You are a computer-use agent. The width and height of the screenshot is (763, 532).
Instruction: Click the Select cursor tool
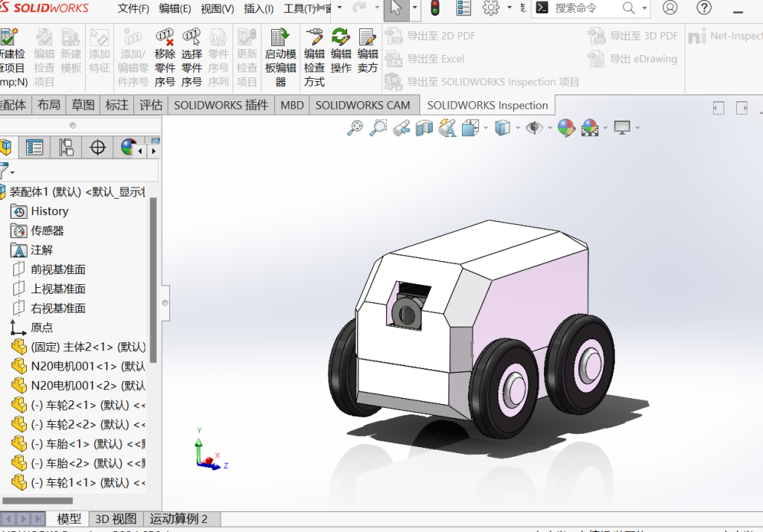click(396, 9)
